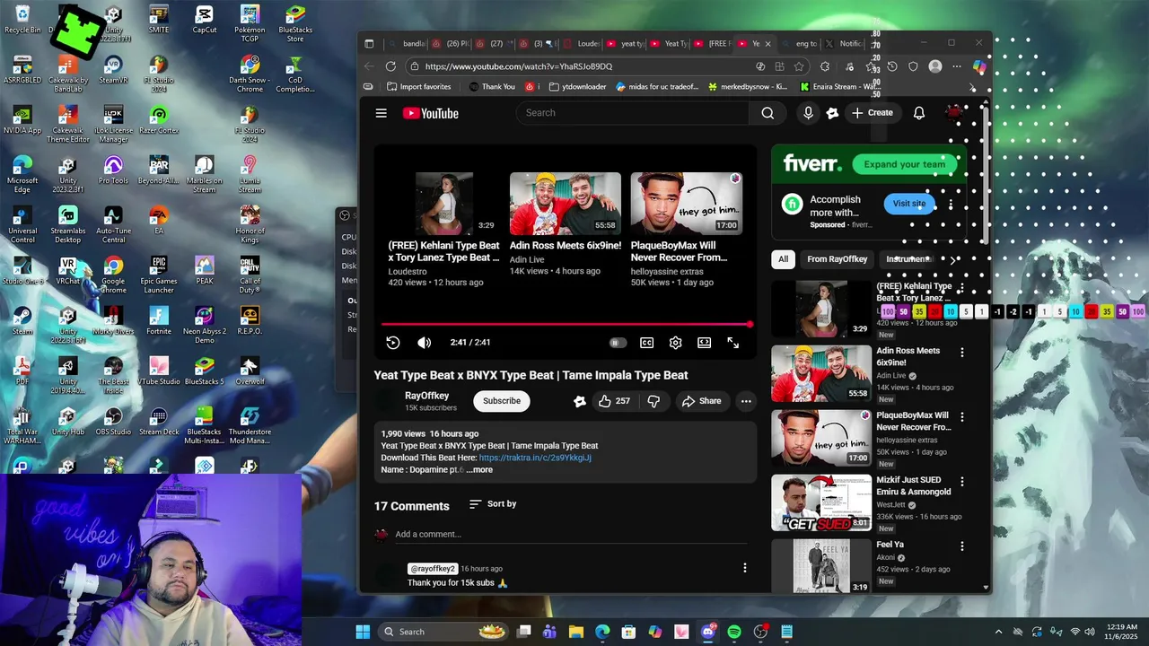Open the YouTube guide hamburger menu
The width and height of the screenshot is (1149, 646).
381,113
